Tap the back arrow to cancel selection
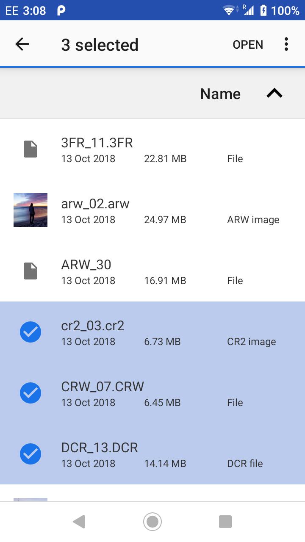This screenshot has width=305, height=542. [22, 44]
